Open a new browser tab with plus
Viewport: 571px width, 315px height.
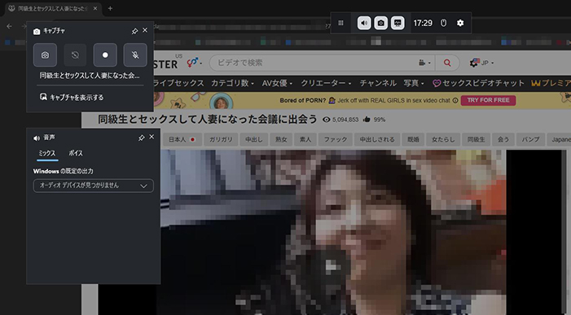point(110,8)
